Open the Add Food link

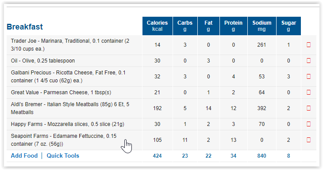(x=24, y=155)
